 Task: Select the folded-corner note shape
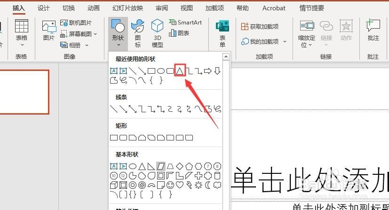(x=161, y=185)
